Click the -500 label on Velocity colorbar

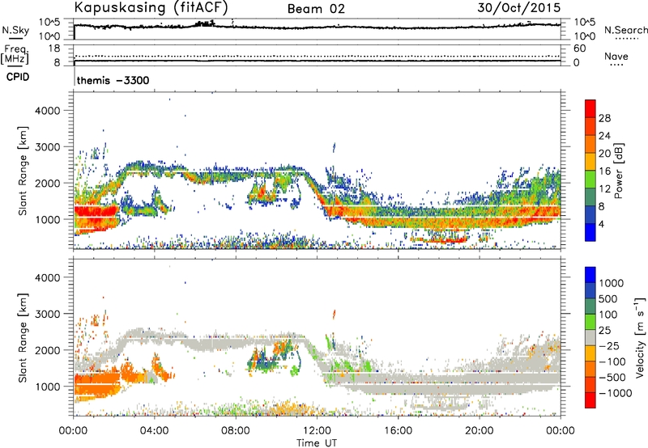click(x=612, y=377)
